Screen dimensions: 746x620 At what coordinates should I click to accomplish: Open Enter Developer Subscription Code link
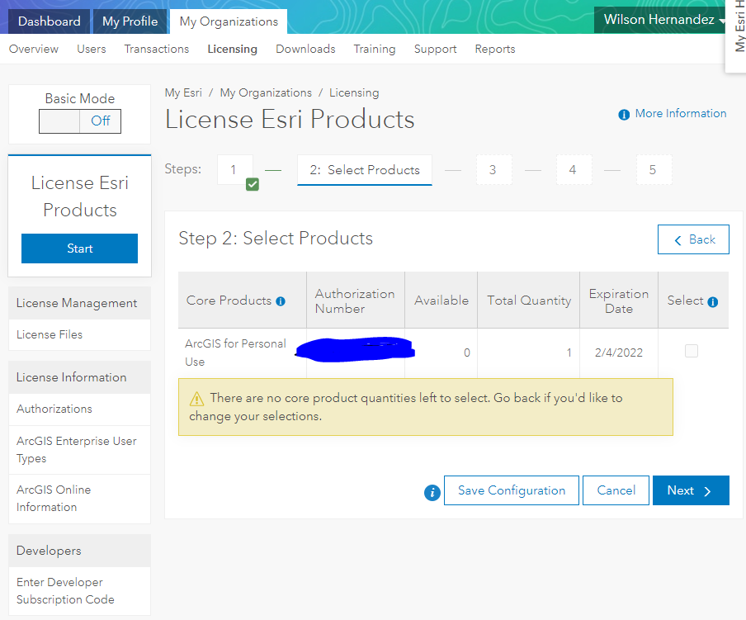79,591
